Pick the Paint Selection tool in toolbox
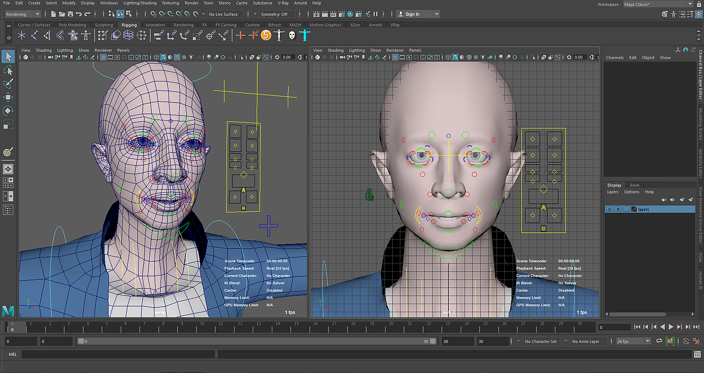Image resolution: width=704 pixels, height=373 pixels. (8, 84)
